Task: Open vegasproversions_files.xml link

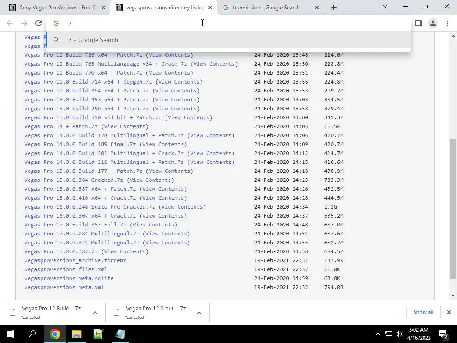Action: pyautogui.click(x=66, y=269)
